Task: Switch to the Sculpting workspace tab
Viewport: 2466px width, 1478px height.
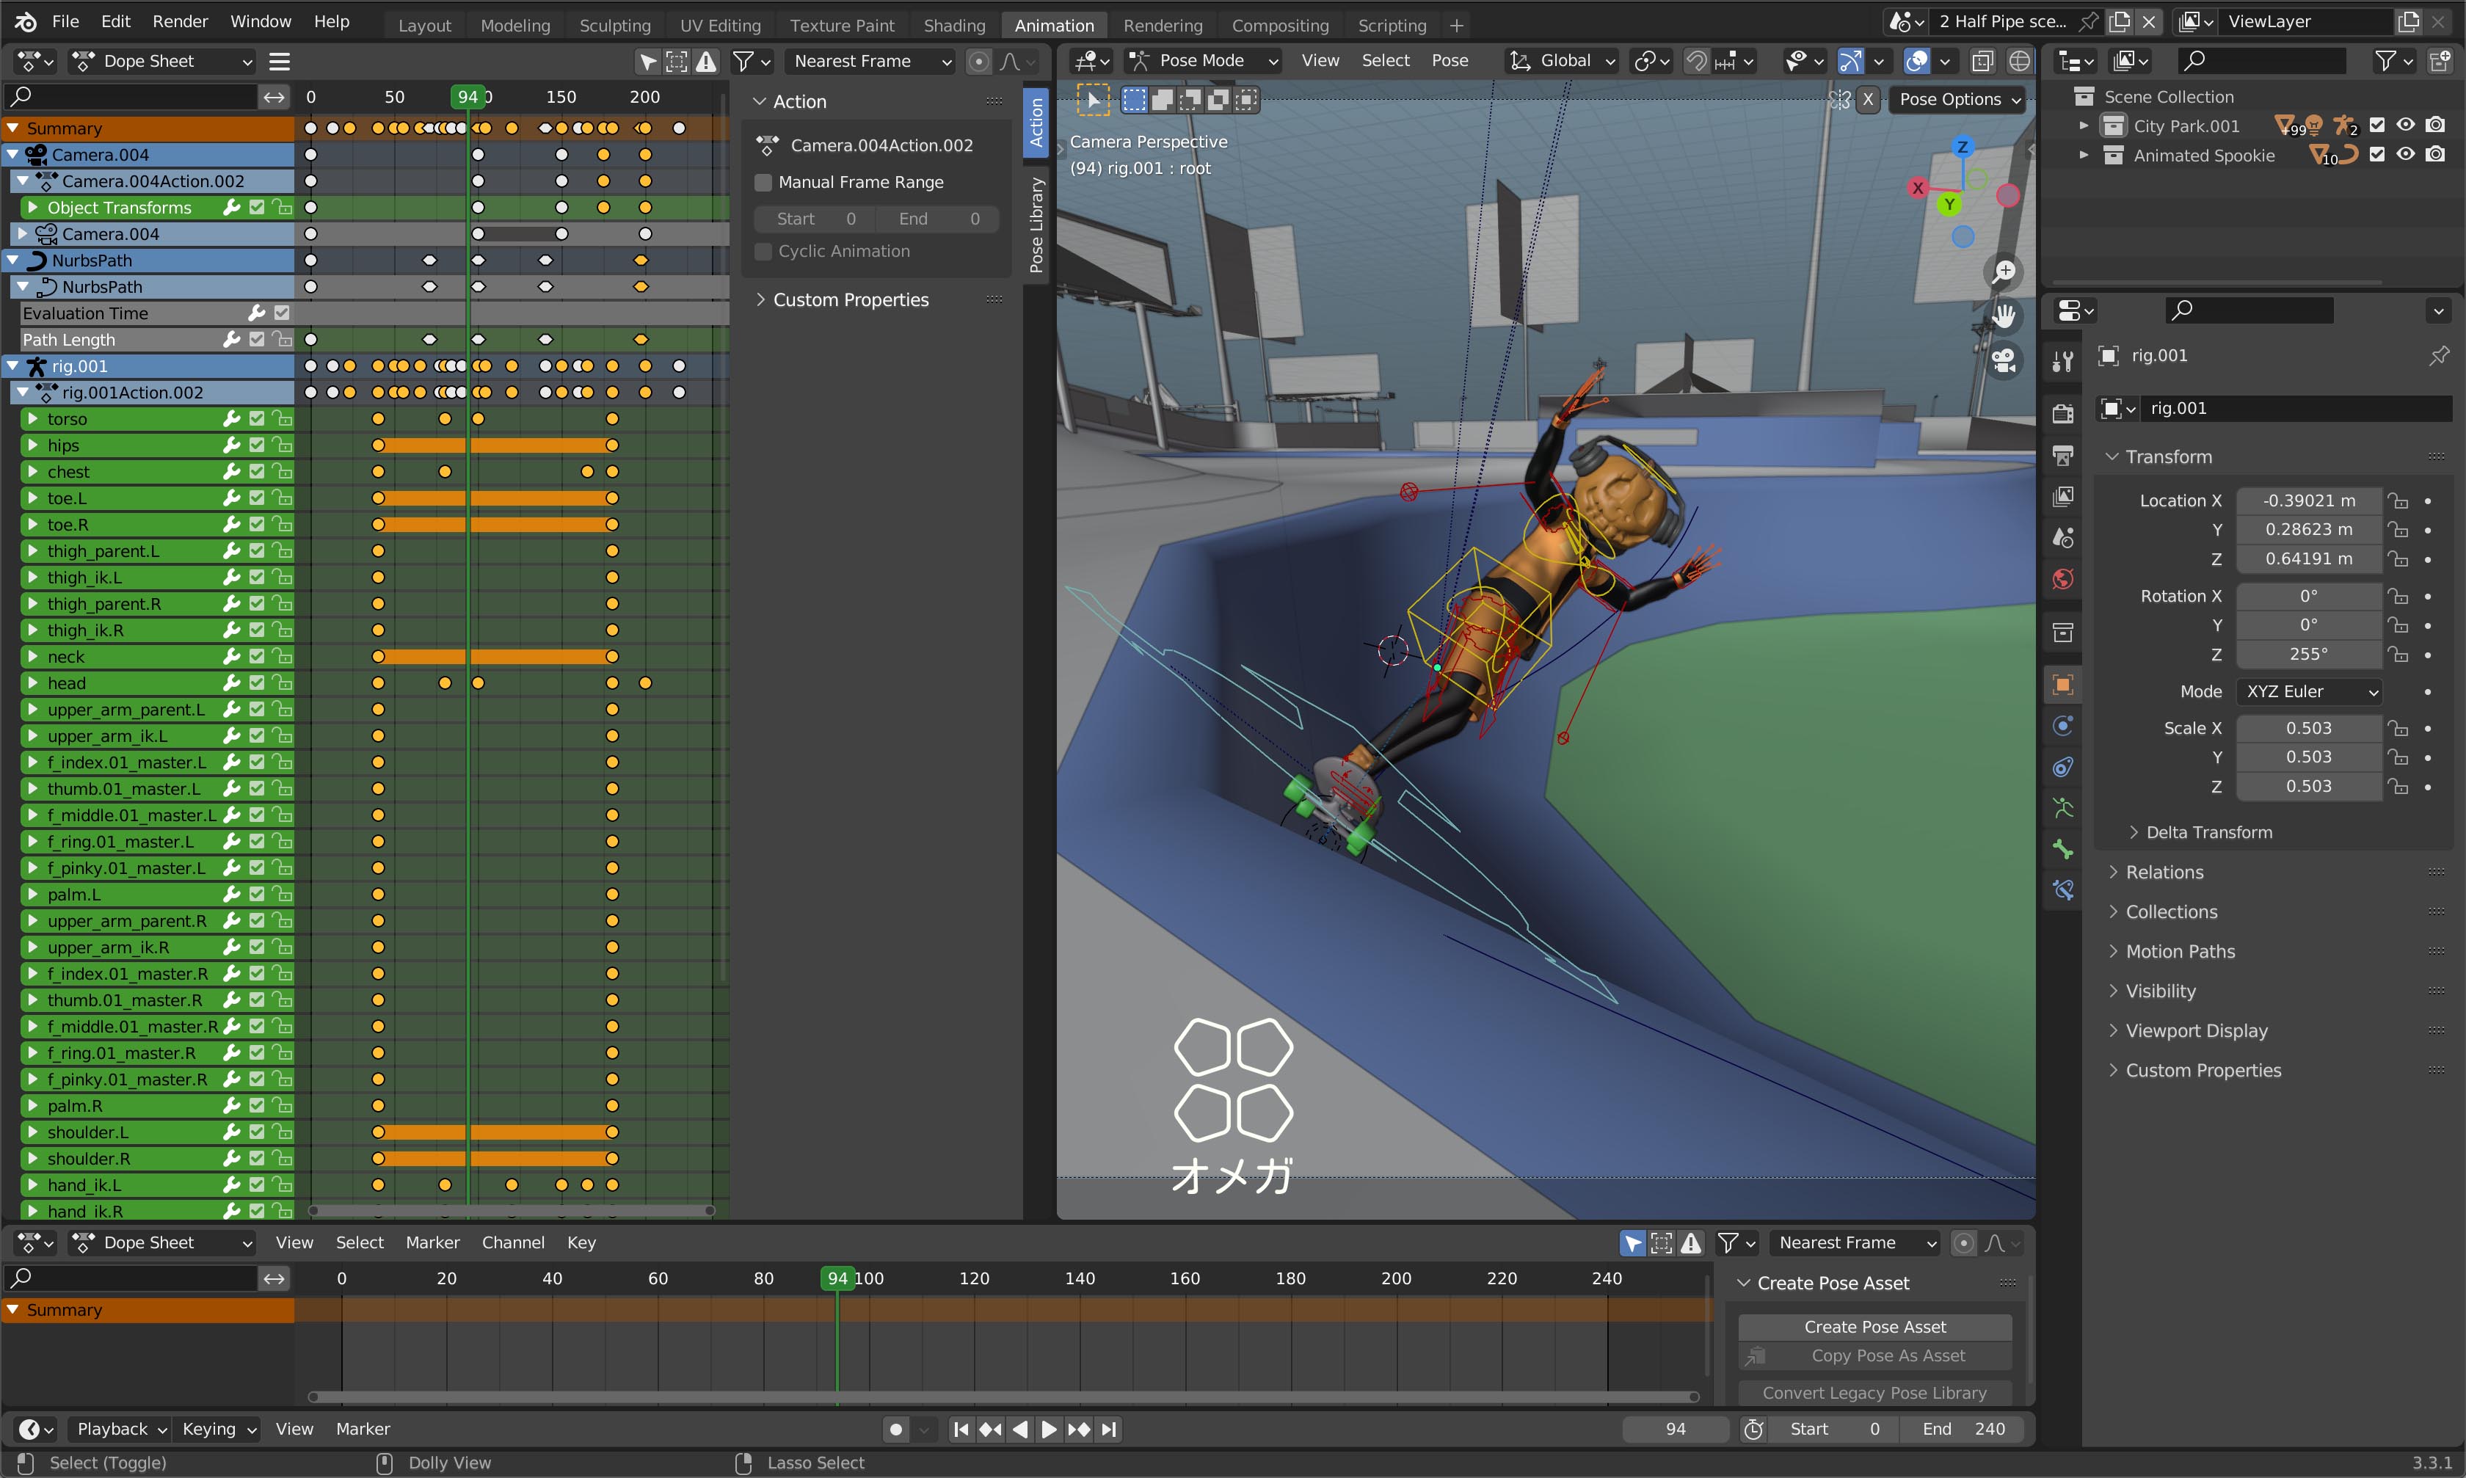Action: pyautogui.click(x=614, y=25)
